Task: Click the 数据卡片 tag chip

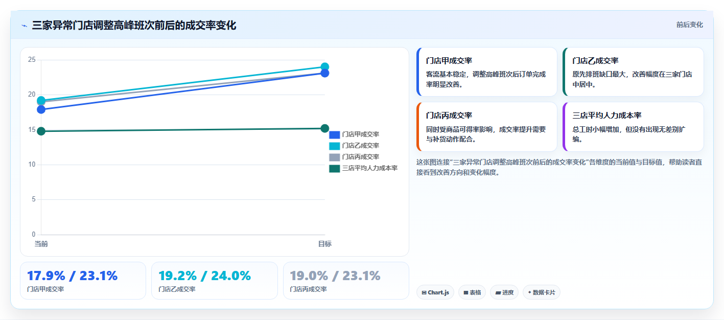Action: [x=542, y=292]
